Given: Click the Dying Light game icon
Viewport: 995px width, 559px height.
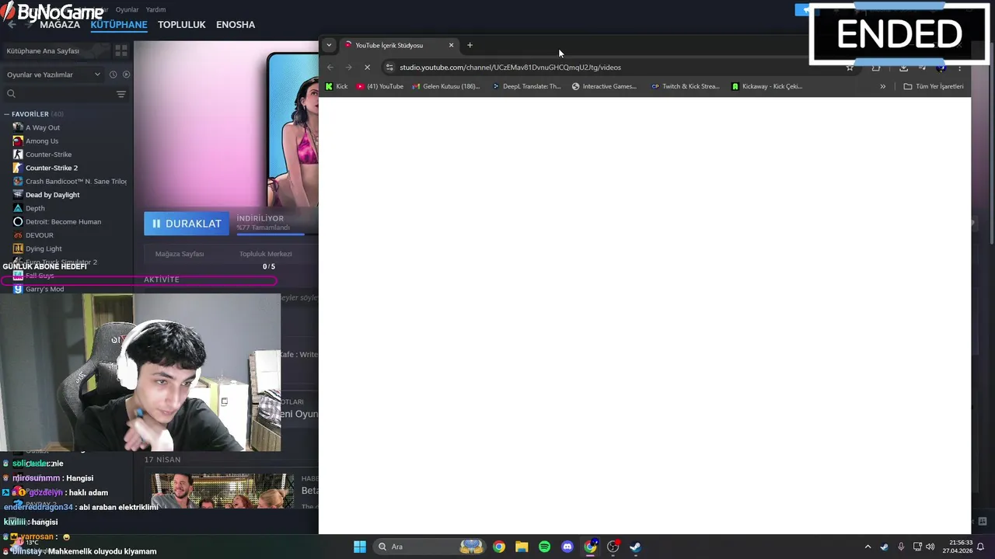Looking at the screenshot, I should 18,248.
